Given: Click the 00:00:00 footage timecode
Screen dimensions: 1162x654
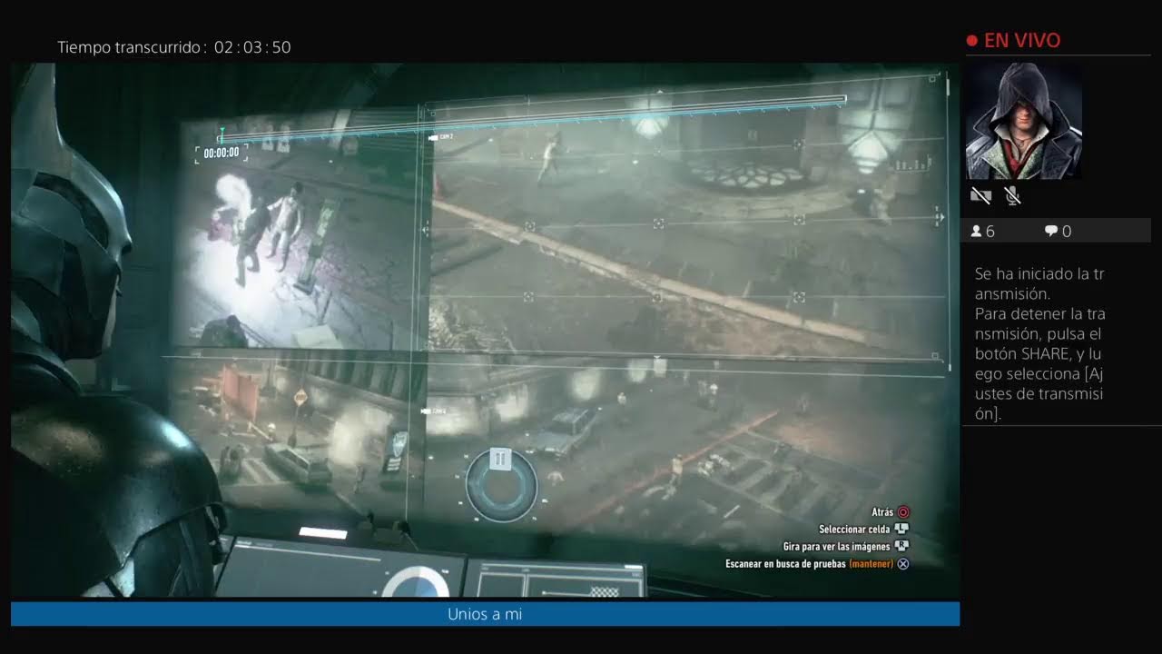Looking at the screenshot, I should 222,153.
